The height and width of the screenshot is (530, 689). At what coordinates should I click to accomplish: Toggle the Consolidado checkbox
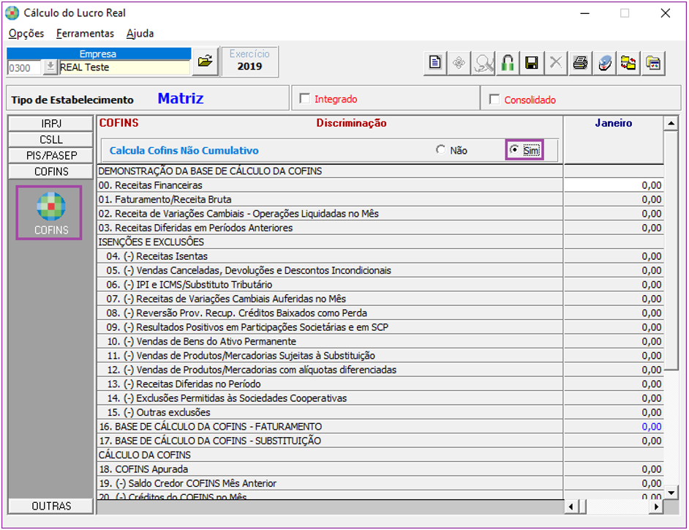(494, 100)
